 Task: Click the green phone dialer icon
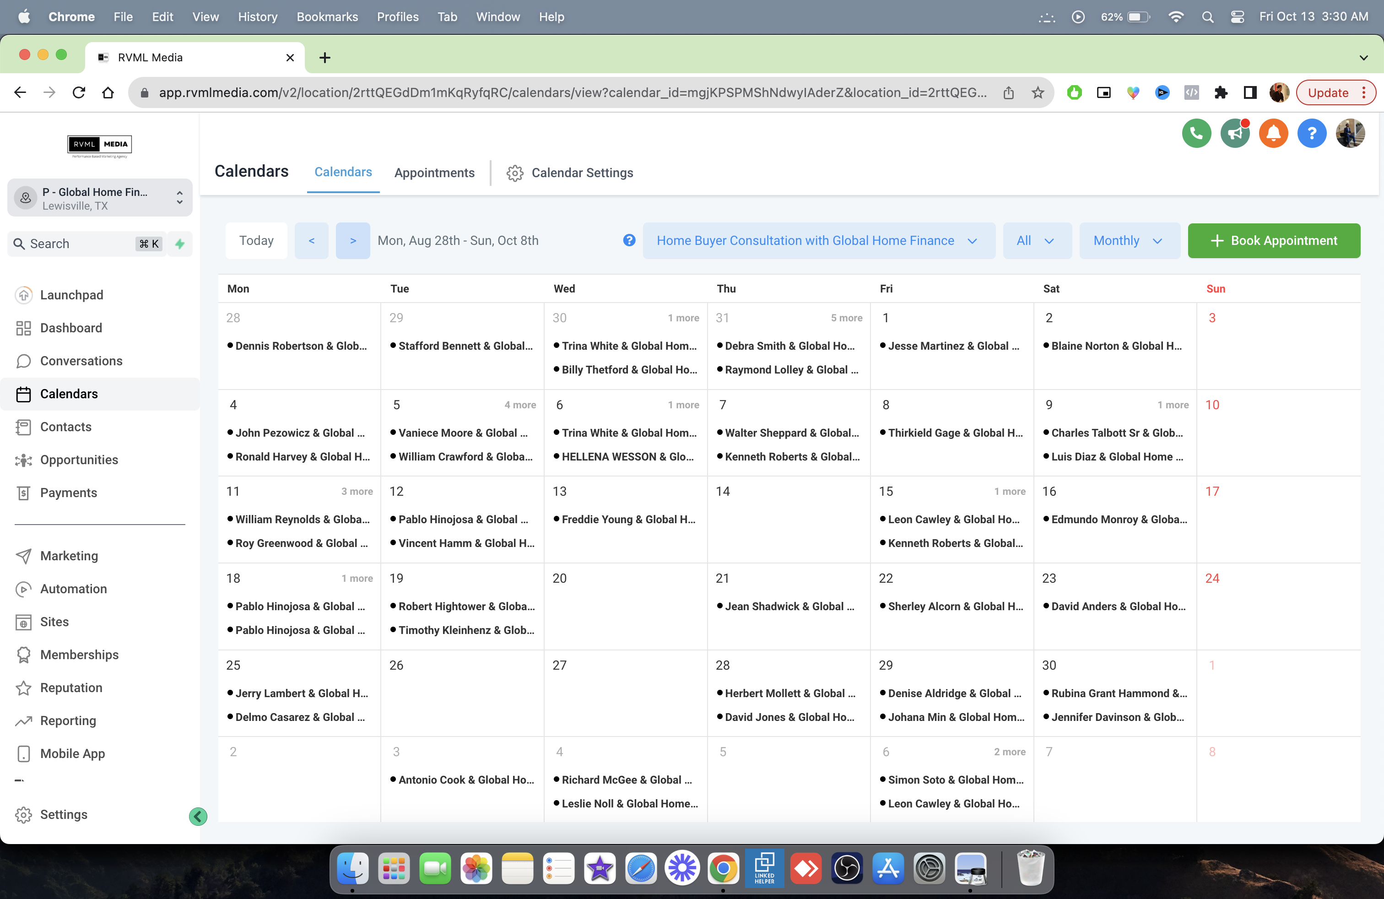coord(1196,134)
